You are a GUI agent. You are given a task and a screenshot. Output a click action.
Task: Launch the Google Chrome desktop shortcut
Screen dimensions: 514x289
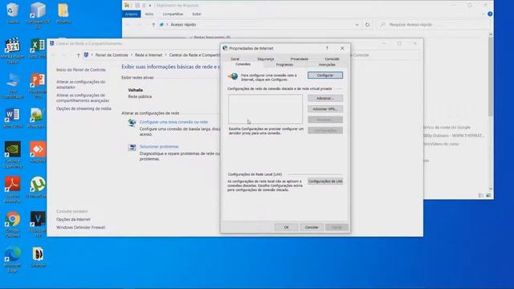(13, 225)
